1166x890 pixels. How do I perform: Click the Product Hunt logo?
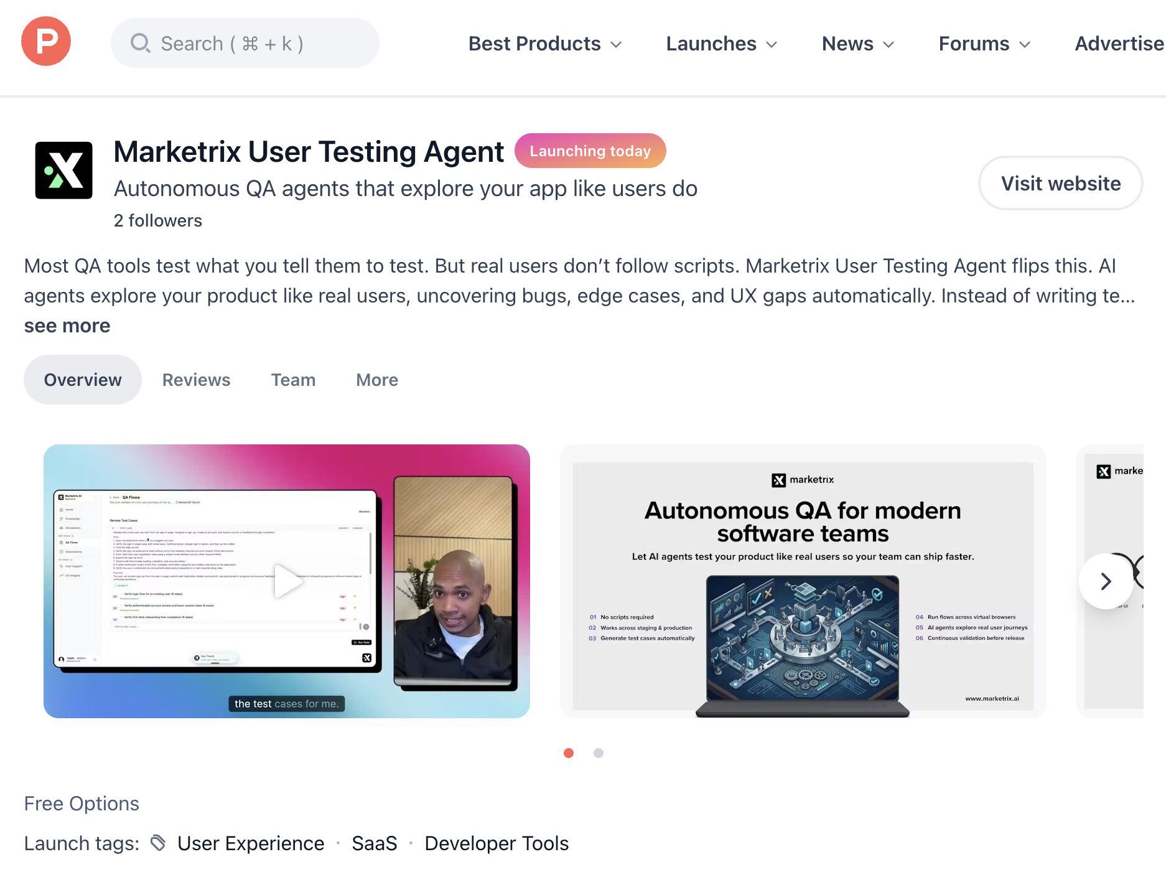pyautogui.click(x=46, y=42)
